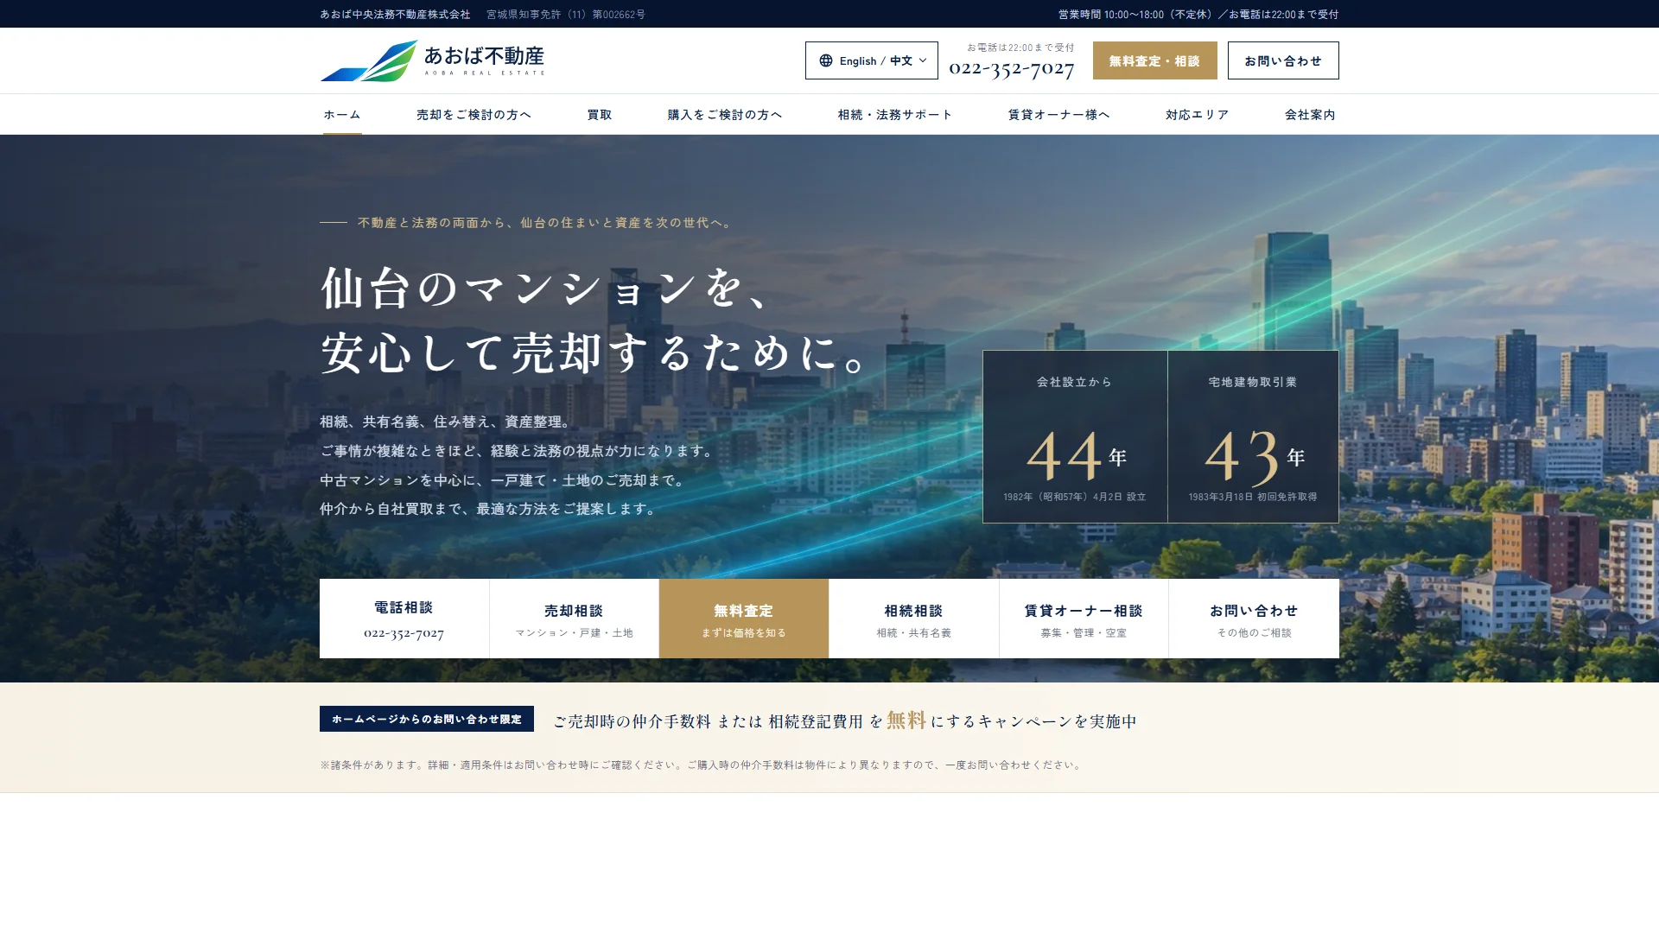This screenshot has width=1659, height=933.
Task: Open 購入をご検討の方へ nav menu
Action: (x=725, y=114)
